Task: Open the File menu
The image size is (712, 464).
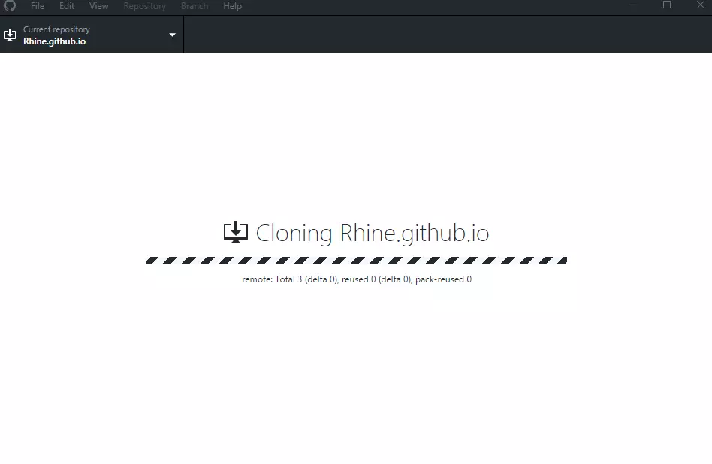Action: [38, 6]
